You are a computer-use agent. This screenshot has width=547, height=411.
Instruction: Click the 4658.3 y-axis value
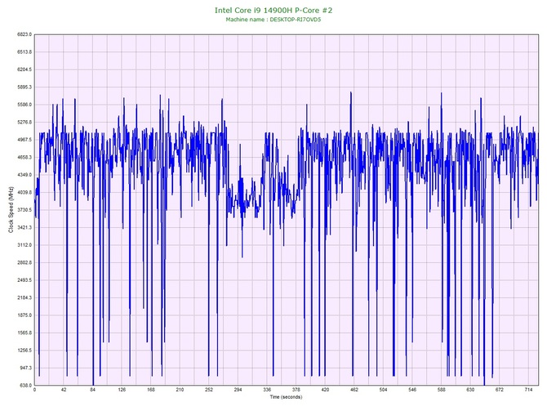pyautogui.click(x=24, y=157)
